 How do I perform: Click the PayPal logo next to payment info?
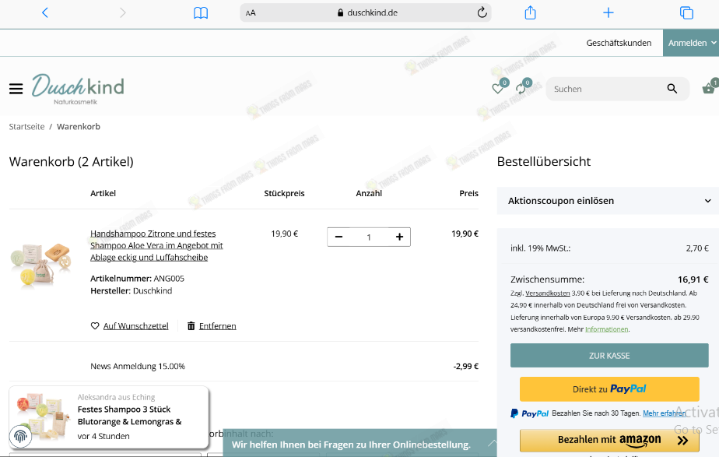point(530,413)
